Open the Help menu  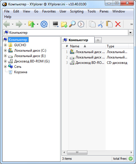point(8,17)
